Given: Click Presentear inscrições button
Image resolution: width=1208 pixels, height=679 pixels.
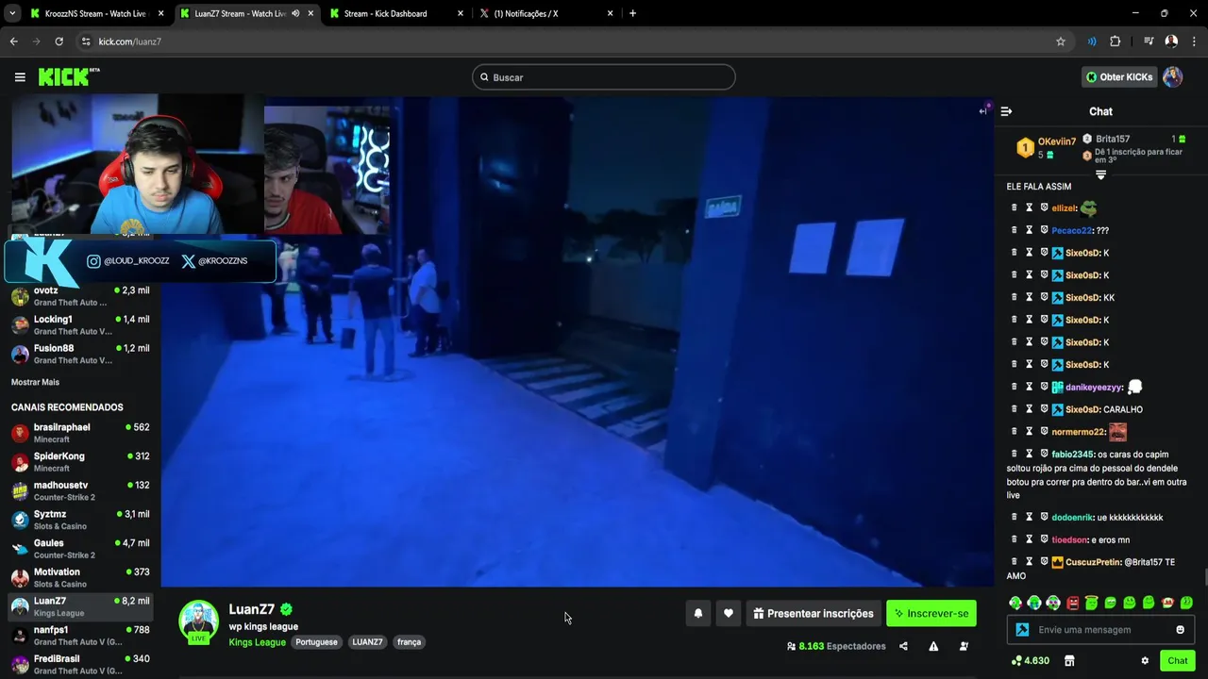Looking at the screenshot, I should (814, 613).
